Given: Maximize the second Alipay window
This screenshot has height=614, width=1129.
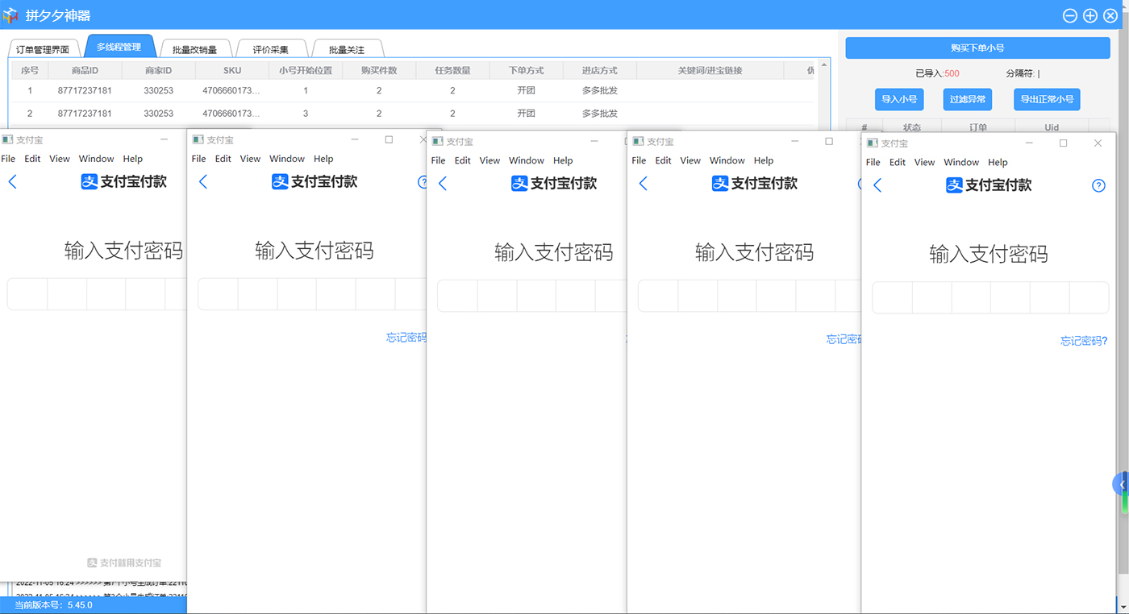Looking at the screenshot, I should click(389, 139).
